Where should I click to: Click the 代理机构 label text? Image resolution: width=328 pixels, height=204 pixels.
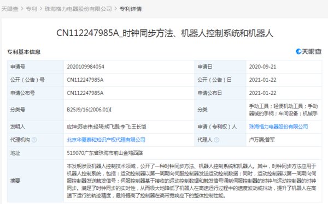pos(20,140)
